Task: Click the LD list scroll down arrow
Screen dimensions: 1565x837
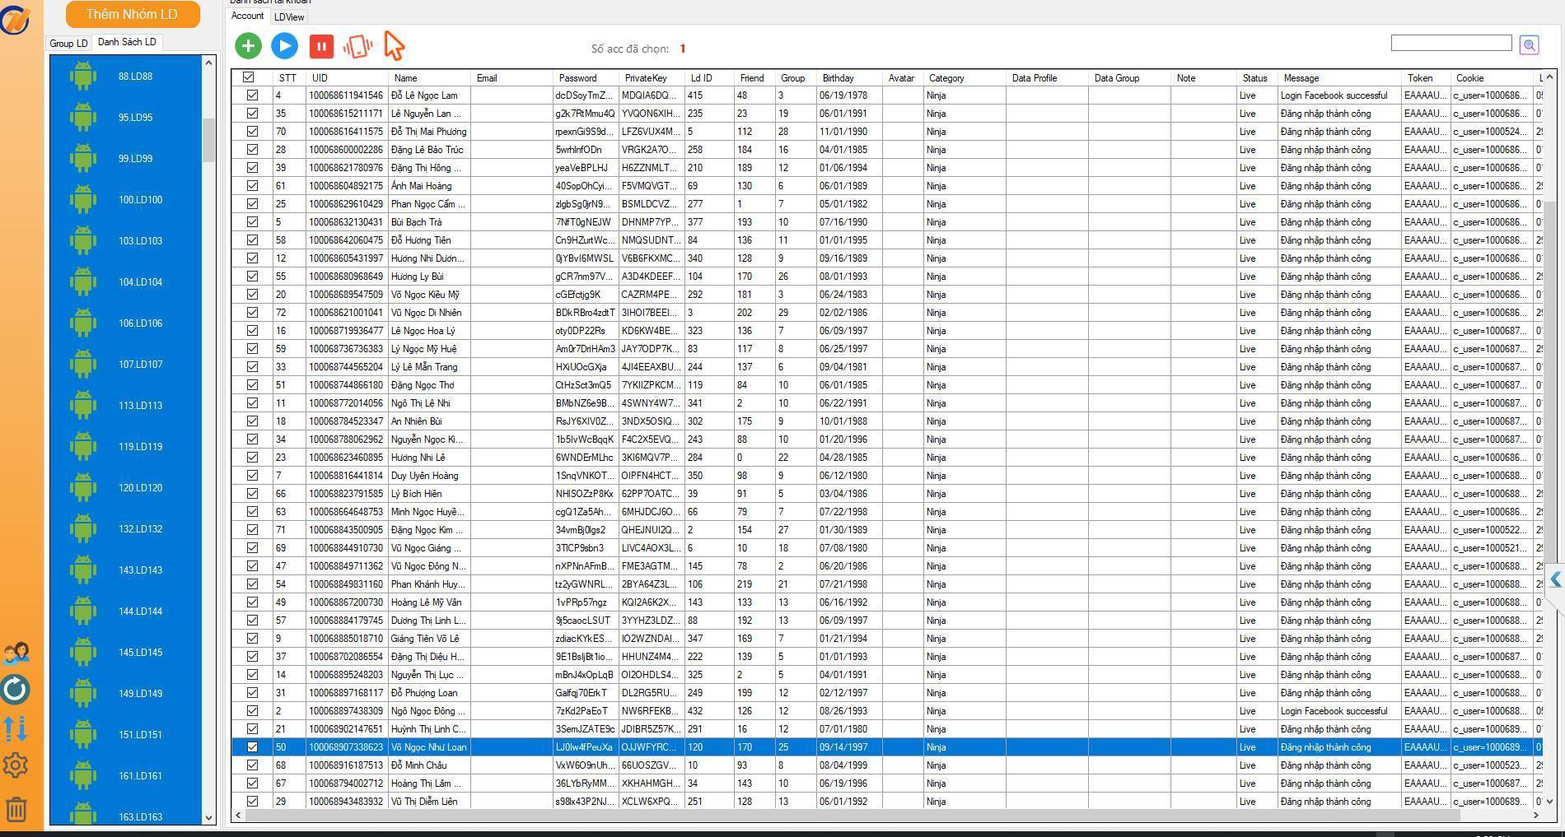Action: pos(208,818)
